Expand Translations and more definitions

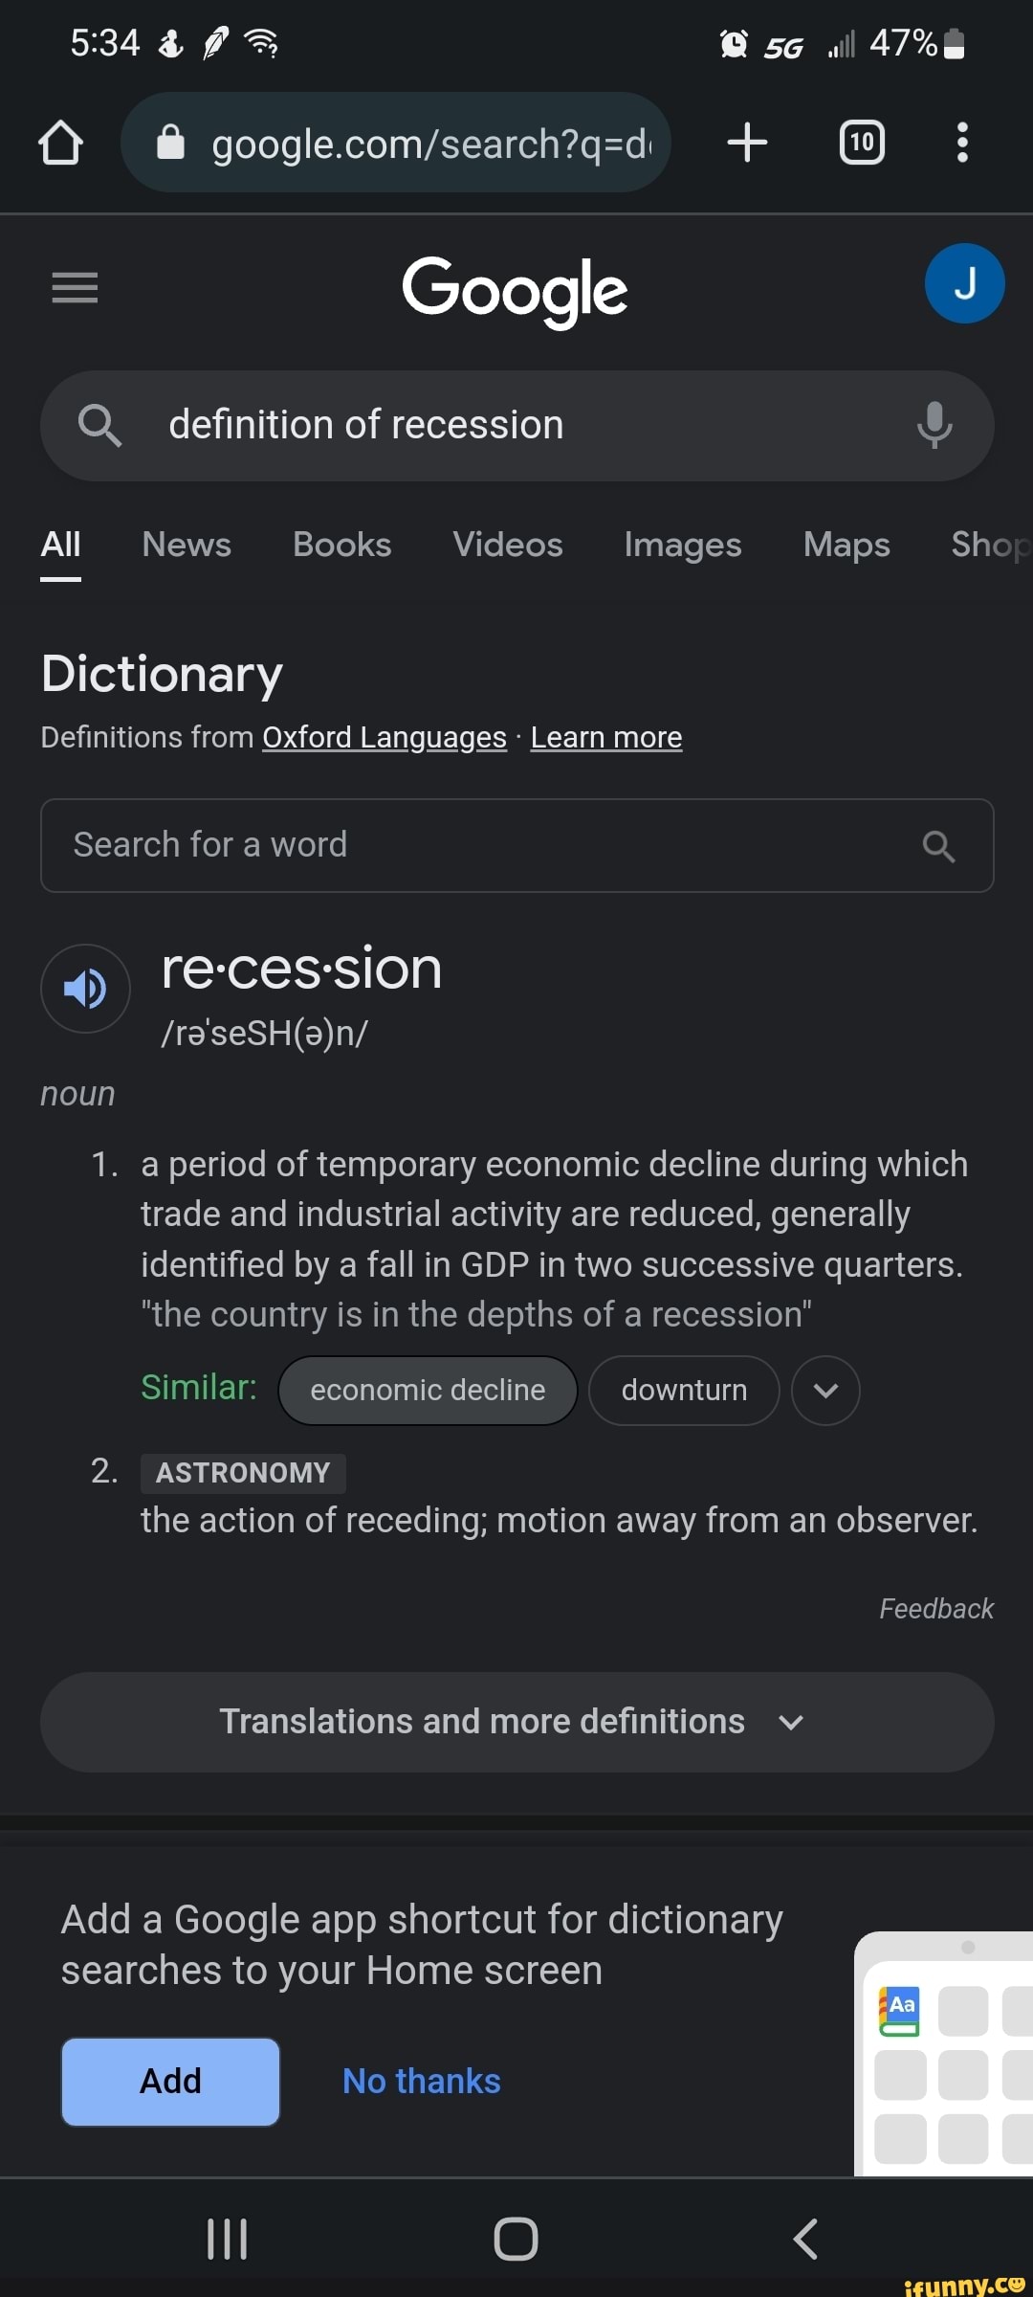coord(516,1721)
